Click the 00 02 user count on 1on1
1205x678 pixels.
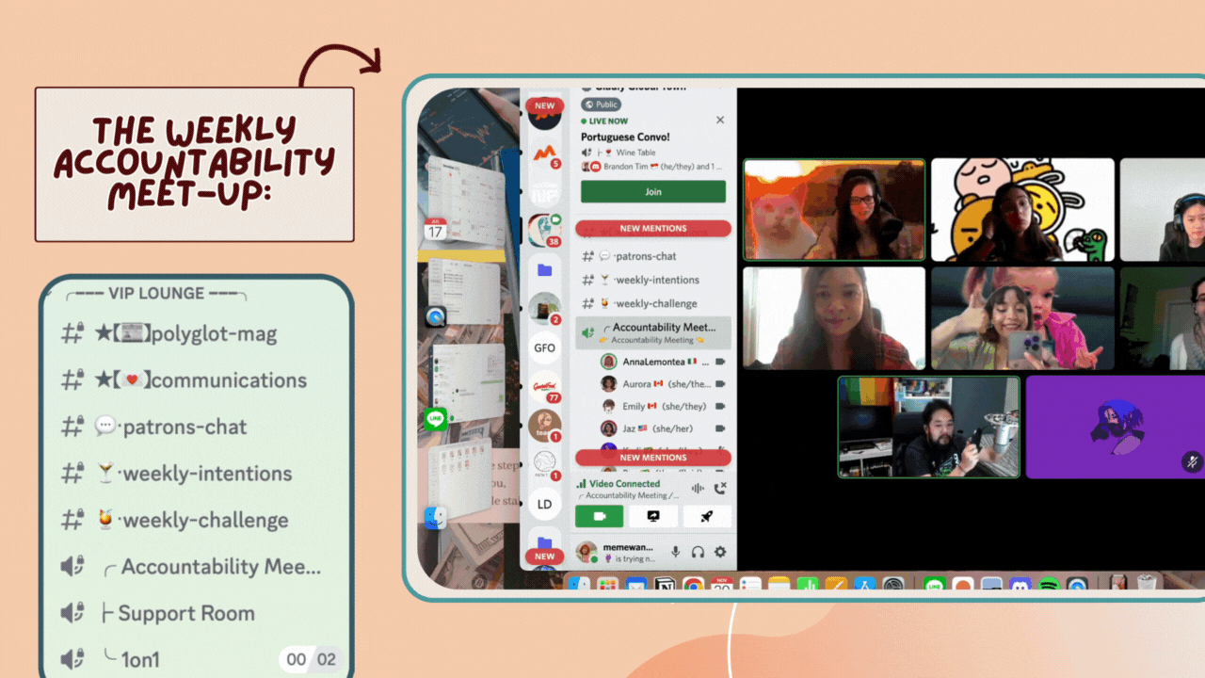pyautogui.click(x=311, y=659)
